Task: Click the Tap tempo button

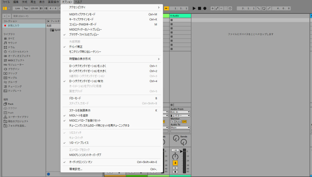Action: 26,8
